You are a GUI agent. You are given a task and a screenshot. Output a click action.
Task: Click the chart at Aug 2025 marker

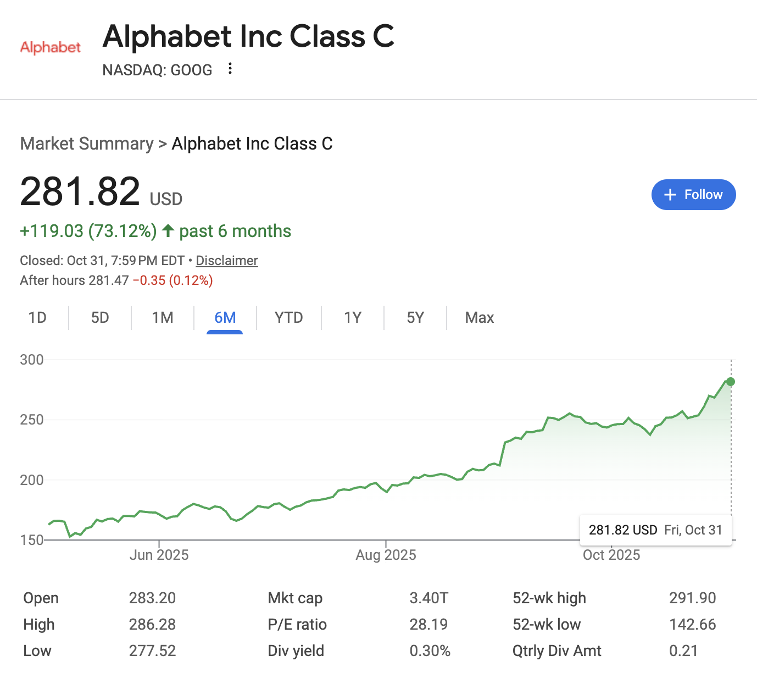[x=386, y=555]
